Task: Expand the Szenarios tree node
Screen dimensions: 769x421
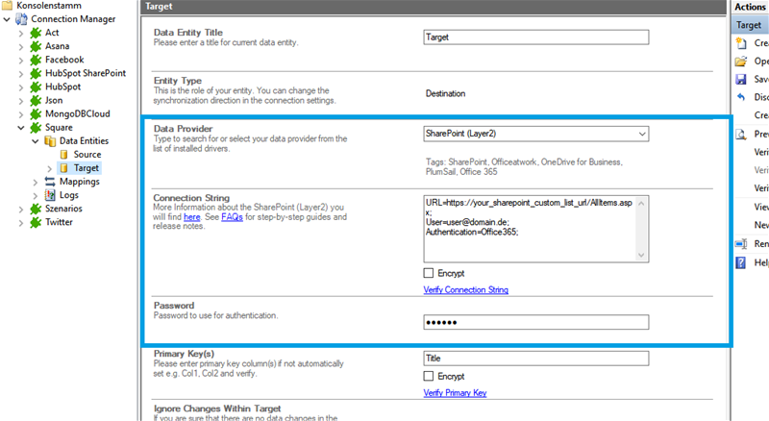Action: (21, 208)
